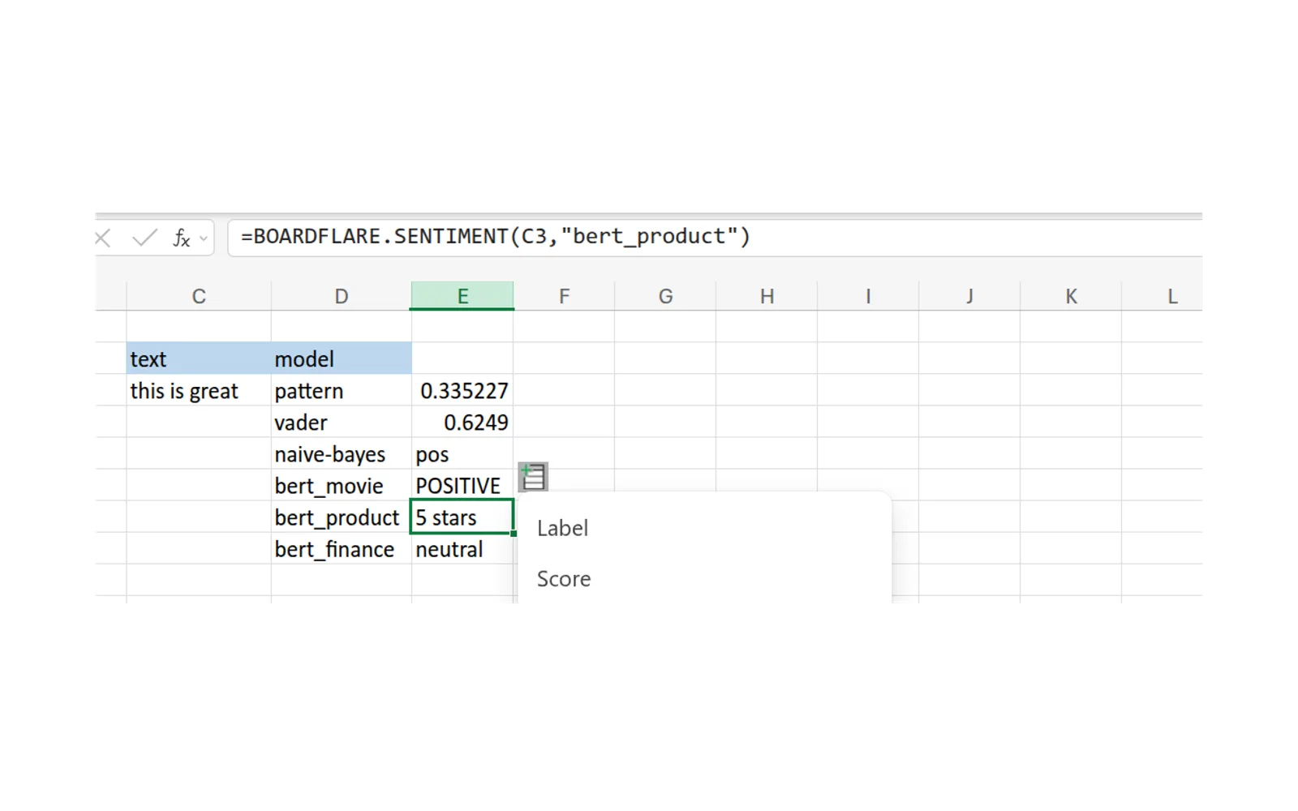Image resolution: width=1298 pixels, height=811 pixels.
Task: Select the 'bert_product' cell
Action: click(342, 517)
